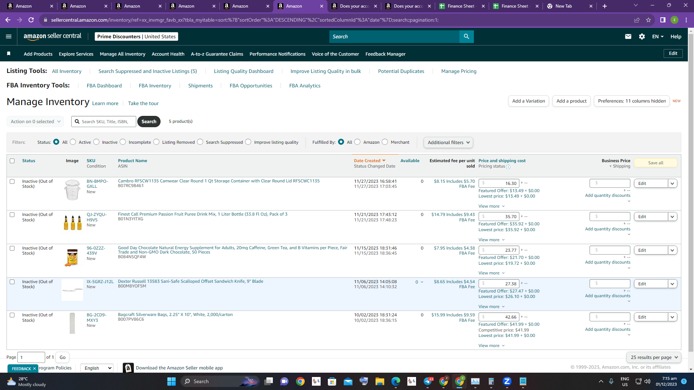Open Windows Start menu
694x390 pixels.
click(171, 381)
